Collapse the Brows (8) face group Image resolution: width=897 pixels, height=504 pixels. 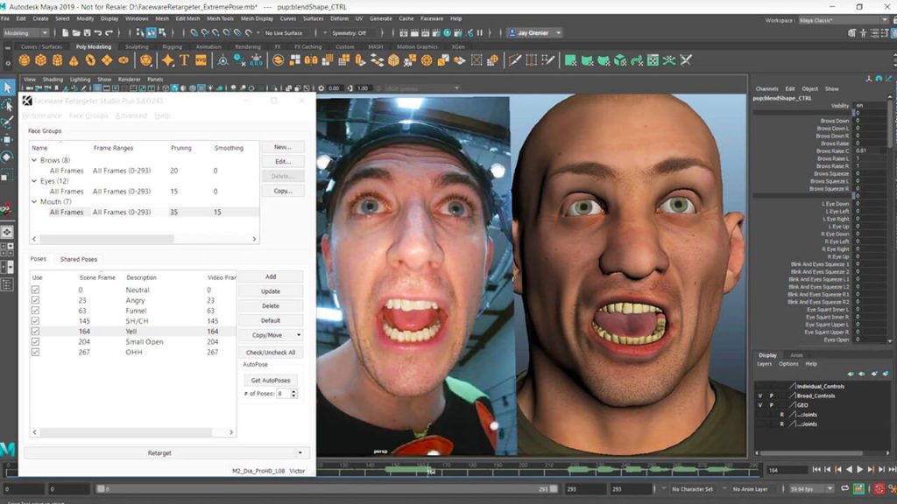click(34, 161)
